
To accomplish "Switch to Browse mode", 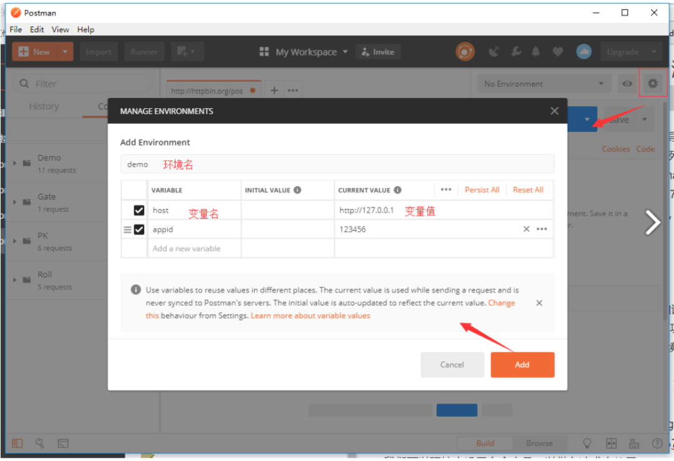I will tap(539, 443).
